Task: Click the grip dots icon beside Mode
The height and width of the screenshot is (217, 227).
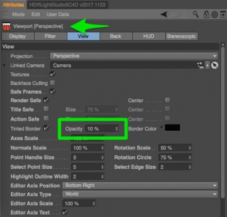Action: pos(6,14)
